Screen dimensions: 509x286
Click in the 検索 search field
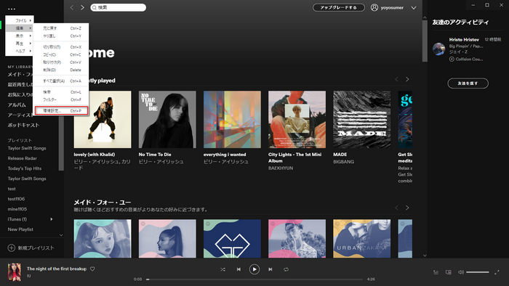click(x=119, y=7)
